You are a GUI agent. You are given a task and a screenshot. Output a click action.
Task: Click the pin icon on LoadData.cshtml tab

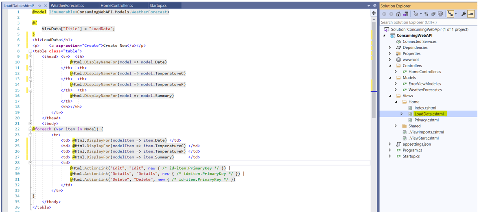point(40,6)
